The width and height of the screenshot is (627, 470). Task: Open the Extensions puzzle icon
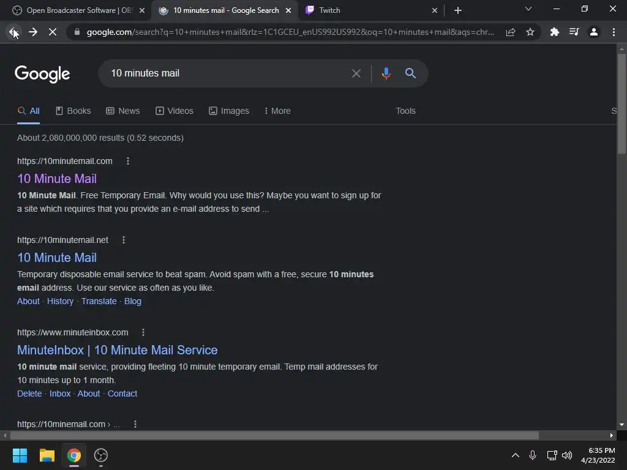554,32
